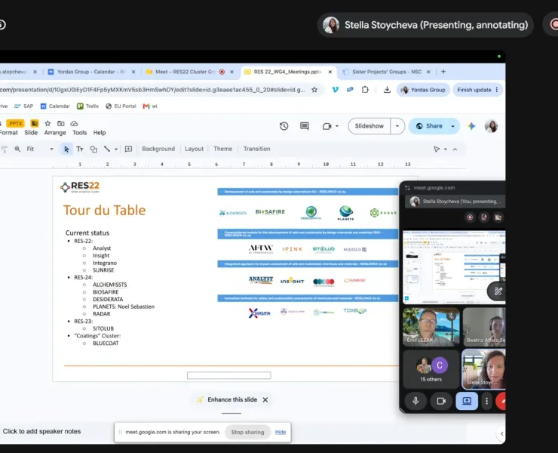Move presentation to folder icon
558x453 pixels.
61,123
